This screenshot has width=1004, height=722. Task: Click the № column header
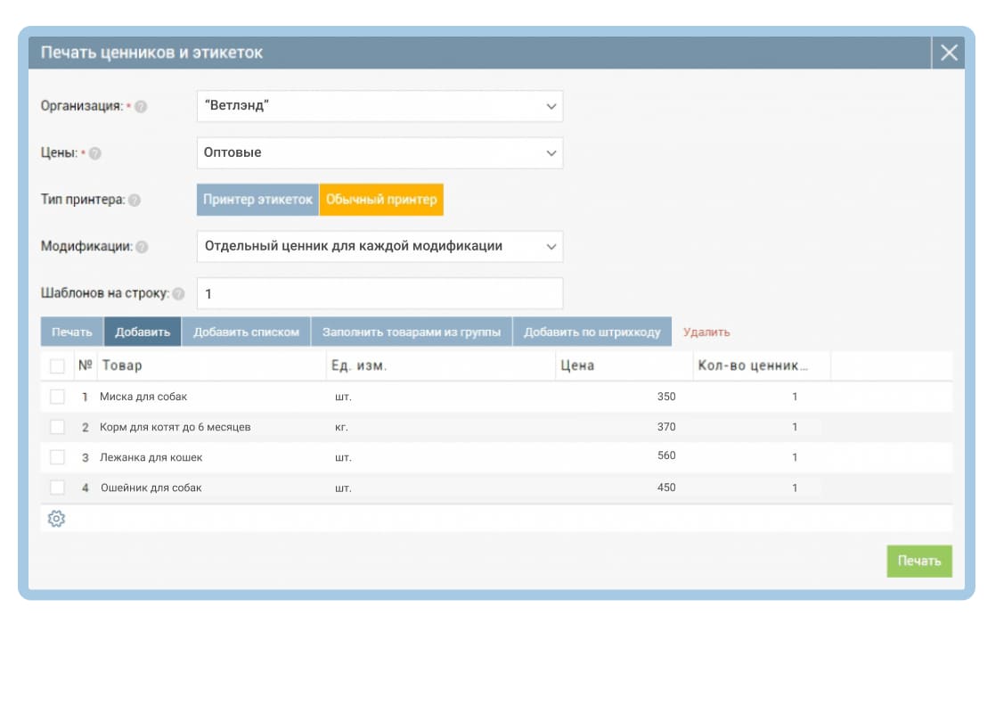[86, 365]
